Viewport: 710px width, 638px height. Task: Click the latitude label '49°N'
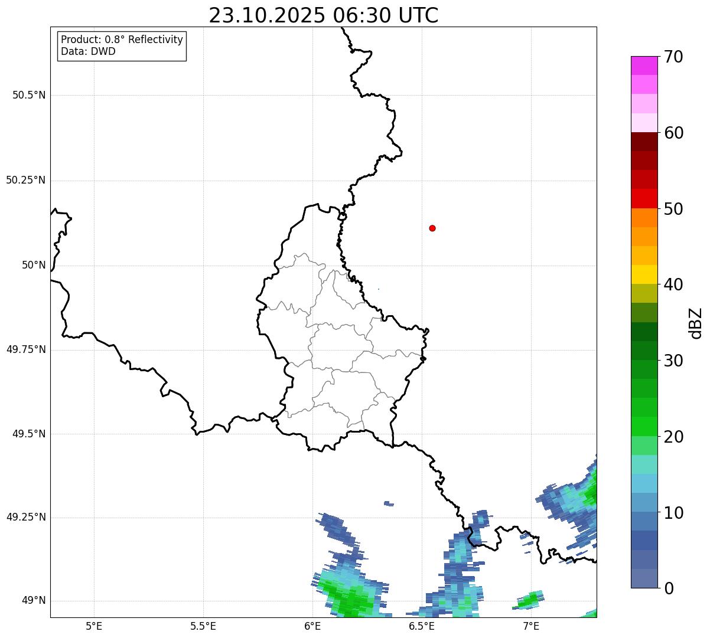point(34,601)
